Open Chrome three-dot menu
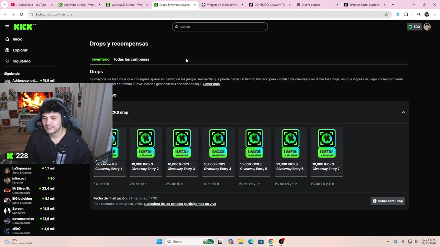Screen dimensions: 440x247 pyautogui.click(x=435, y=14)
